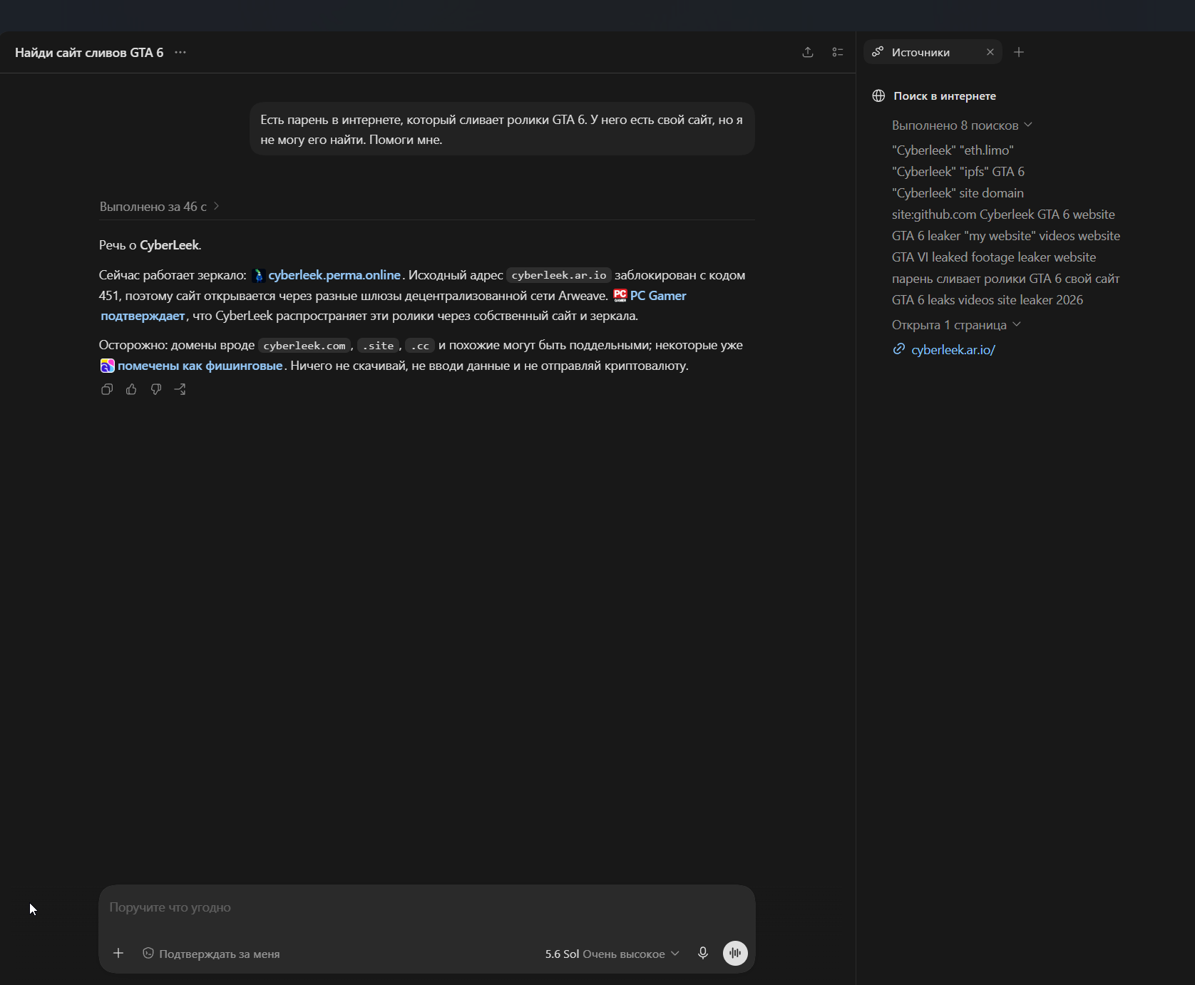Screen dimensions: 1195x985
Task: Click the парень сливает ролики GTA 6 query
Action: (x=1006, y=279)
